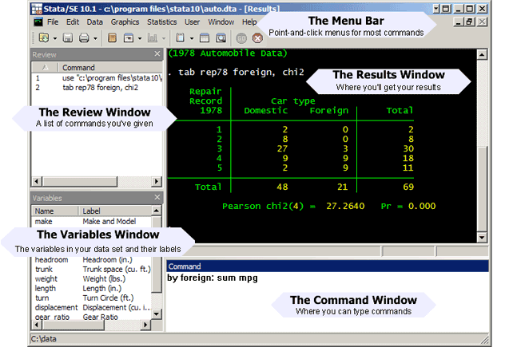Image resolution: width=513 pixels, height=347 pixels.
Task: Open the Data Editor icon
Action: pos(205,38)
